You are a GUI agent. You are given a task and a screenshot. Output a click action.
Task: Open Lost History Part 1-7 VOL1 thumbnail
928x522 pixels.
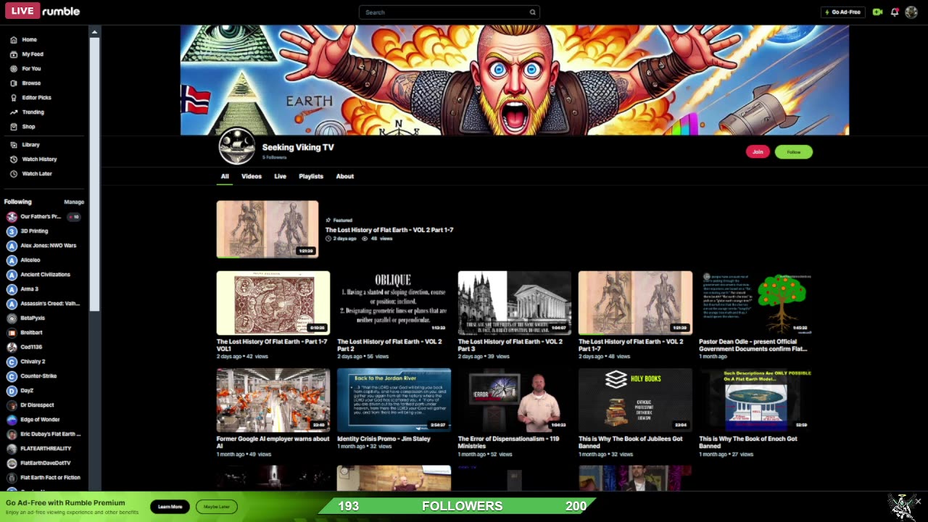pyautogui.click(x=273, y=303)
